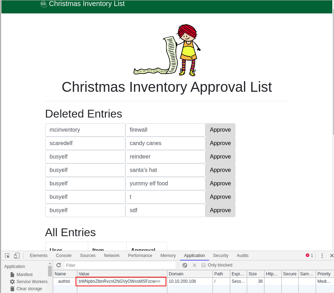Click the cookie Filter input field
This screenshot has height=293, width=334.
(x=120, y=265)
